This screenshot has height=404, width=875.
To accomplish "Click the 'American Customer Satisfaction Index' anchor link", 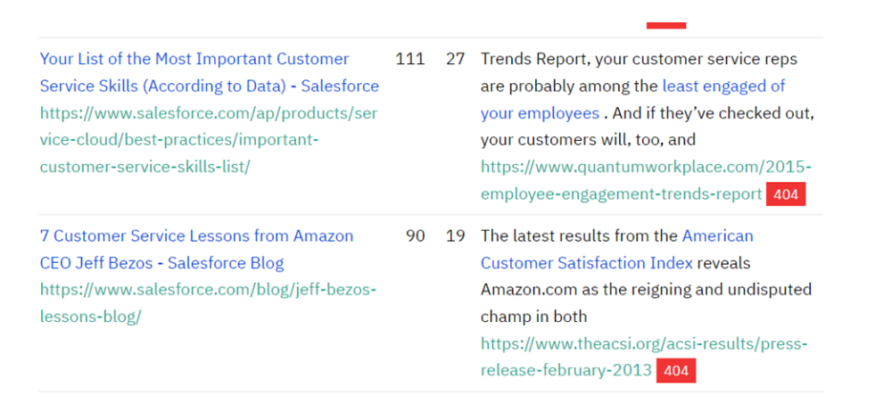I will click(617, 250).
